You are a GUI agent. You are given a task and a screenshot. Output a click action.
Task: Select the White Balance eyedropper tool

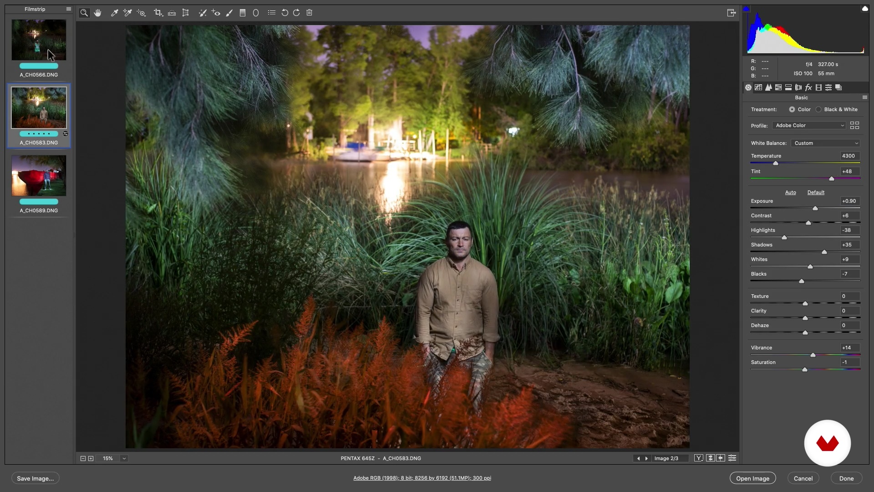coord(114,13)
